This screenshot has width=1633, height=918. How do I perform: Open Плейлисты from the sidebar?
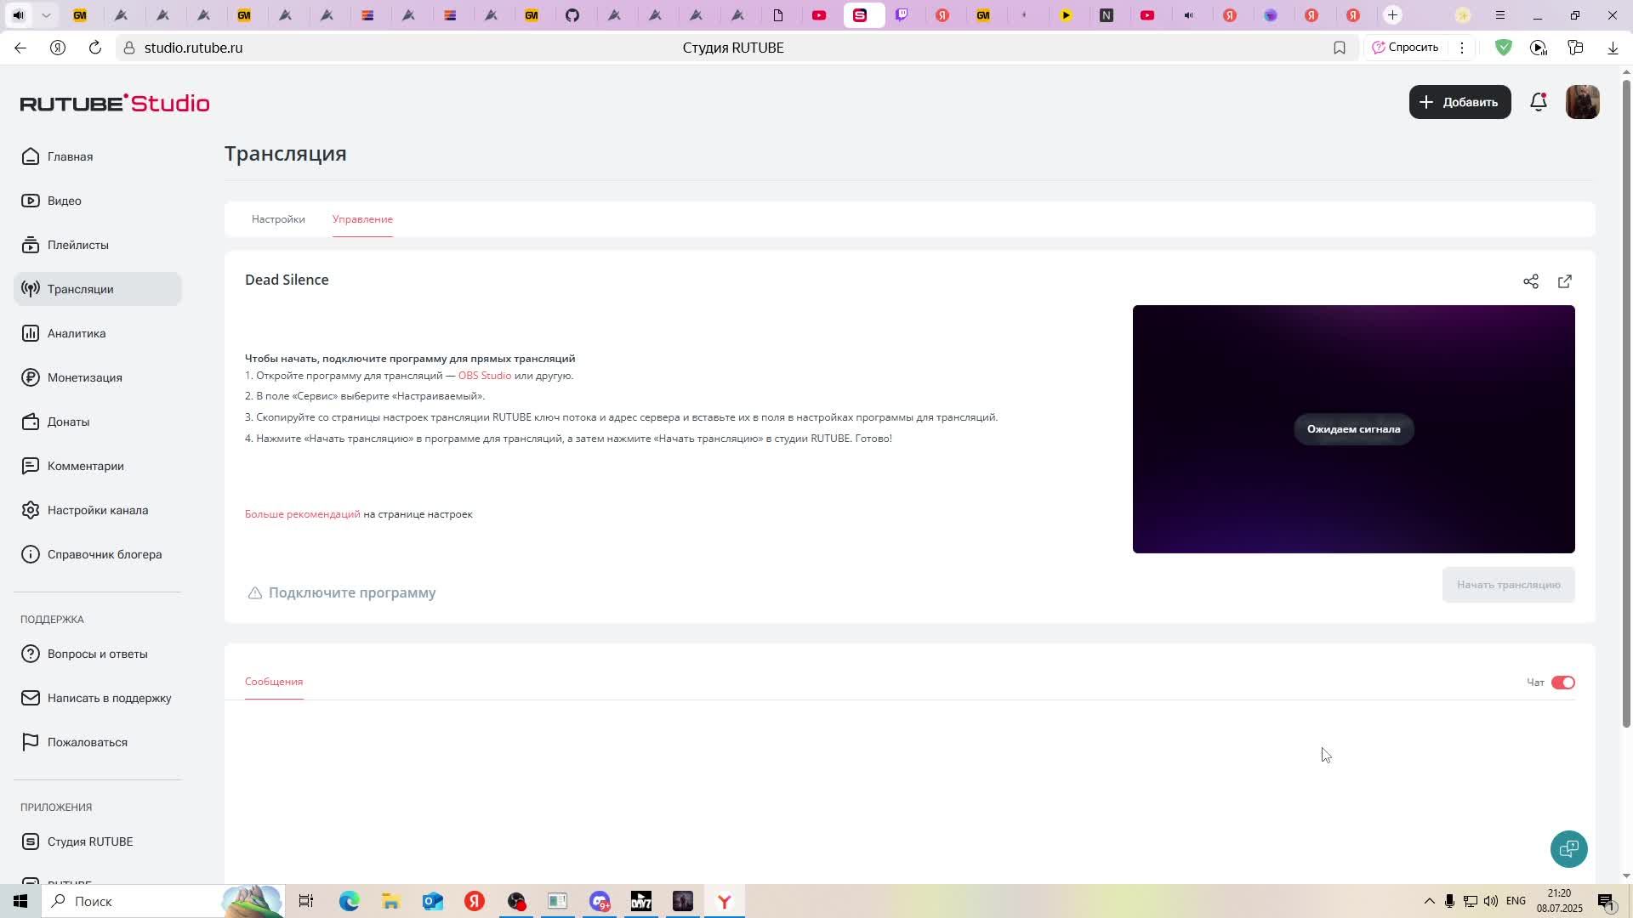[x=97, y=245]
